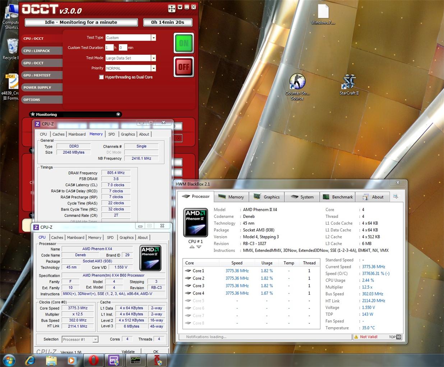Click the CPU-Z OK button
This screenshot has width=444, height=367.
click(156, 351)
